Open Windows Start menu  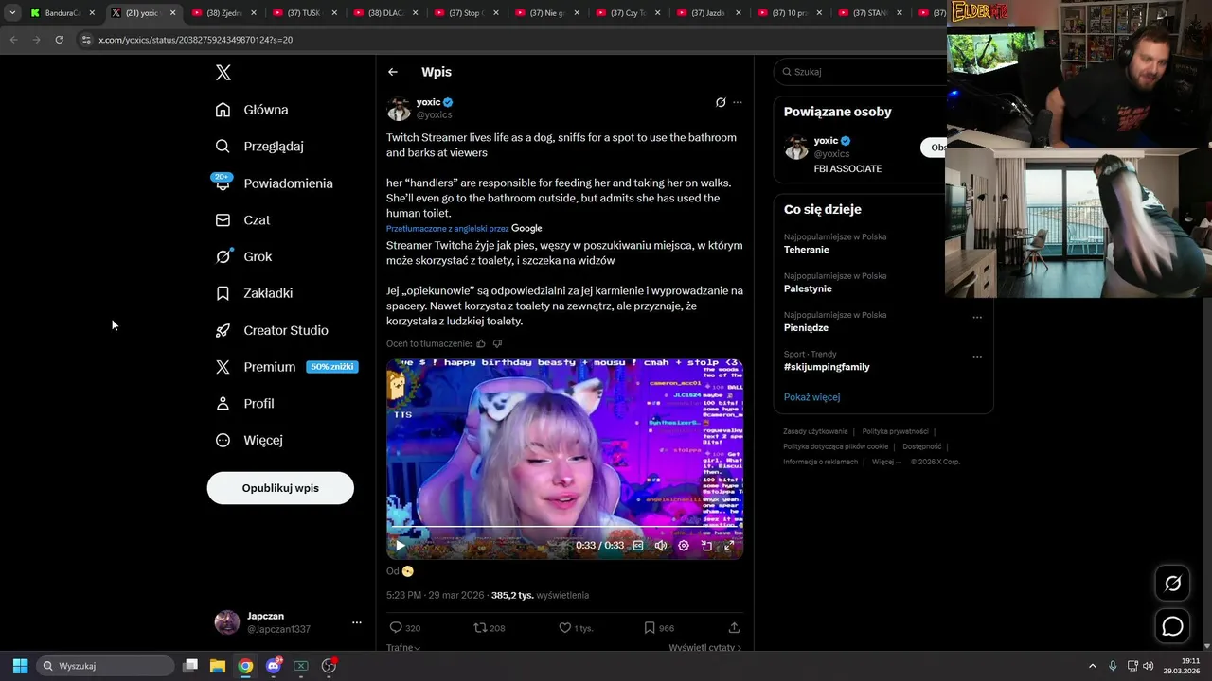coord(20,666)
